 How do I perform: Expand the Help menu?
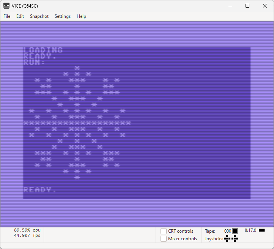(81, 16)
